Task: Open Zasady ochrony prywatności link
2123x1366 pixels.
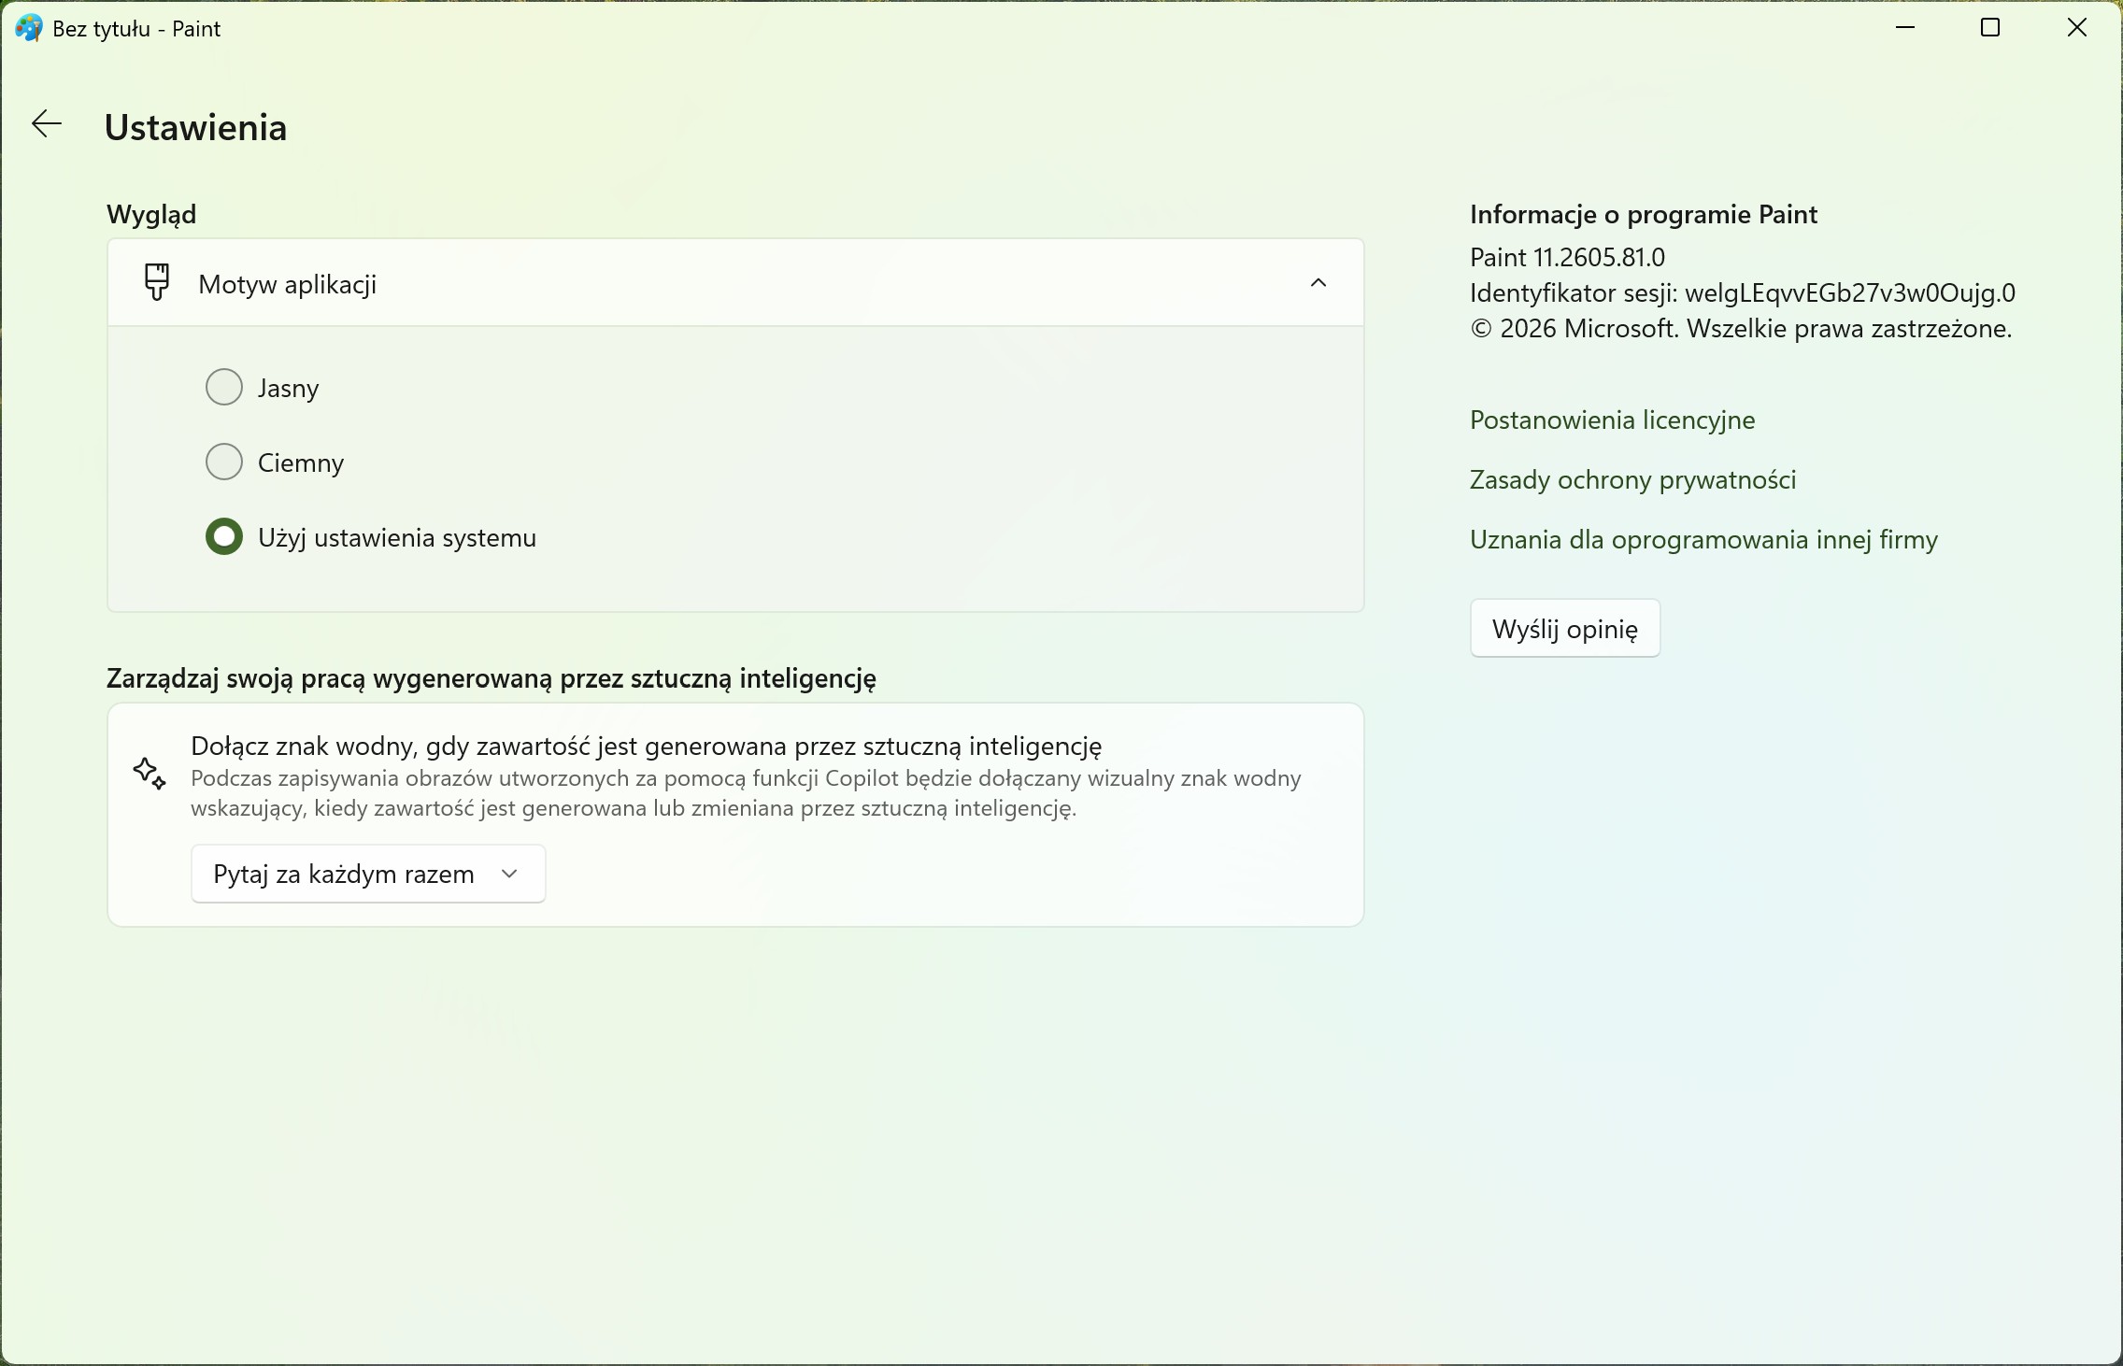Action: 1632,479
